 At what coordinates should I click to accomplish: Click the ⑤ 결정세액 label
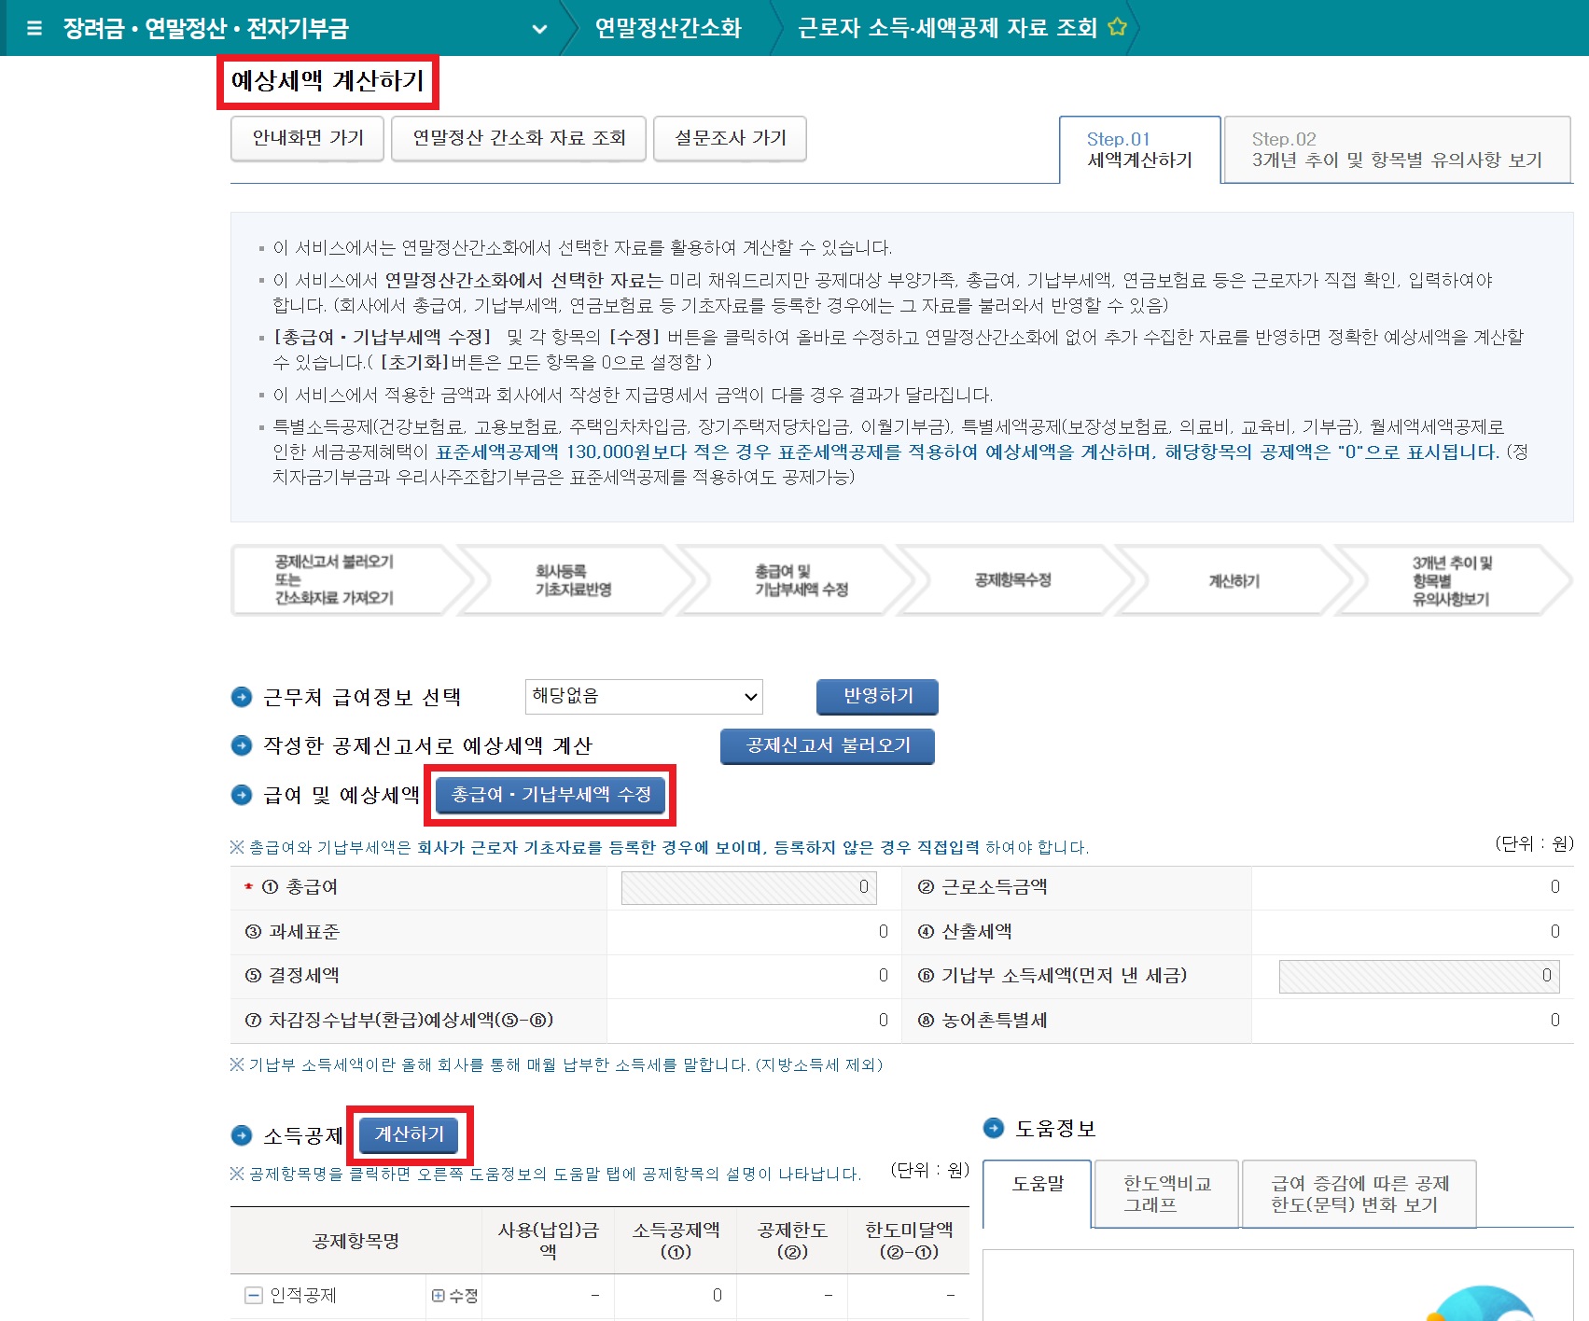coord(292,976)
